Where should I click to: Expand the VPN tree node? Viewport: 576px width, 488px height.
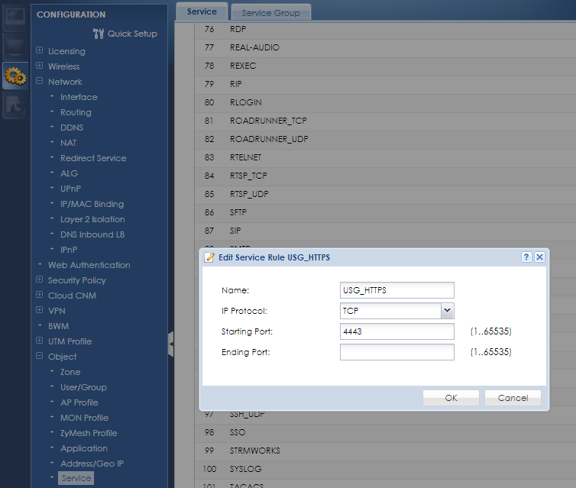(40, 311)
